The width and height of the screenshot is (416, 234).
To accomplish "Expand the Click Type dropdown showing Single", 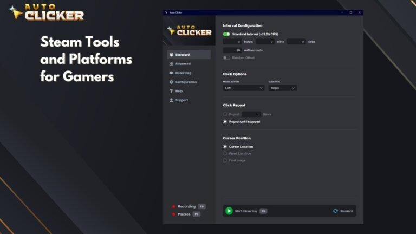I will [282, 88].
